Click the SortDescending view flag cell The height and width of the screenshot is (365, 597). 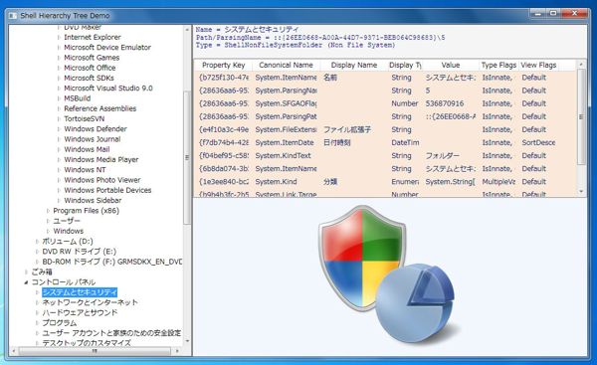point(538,143)
